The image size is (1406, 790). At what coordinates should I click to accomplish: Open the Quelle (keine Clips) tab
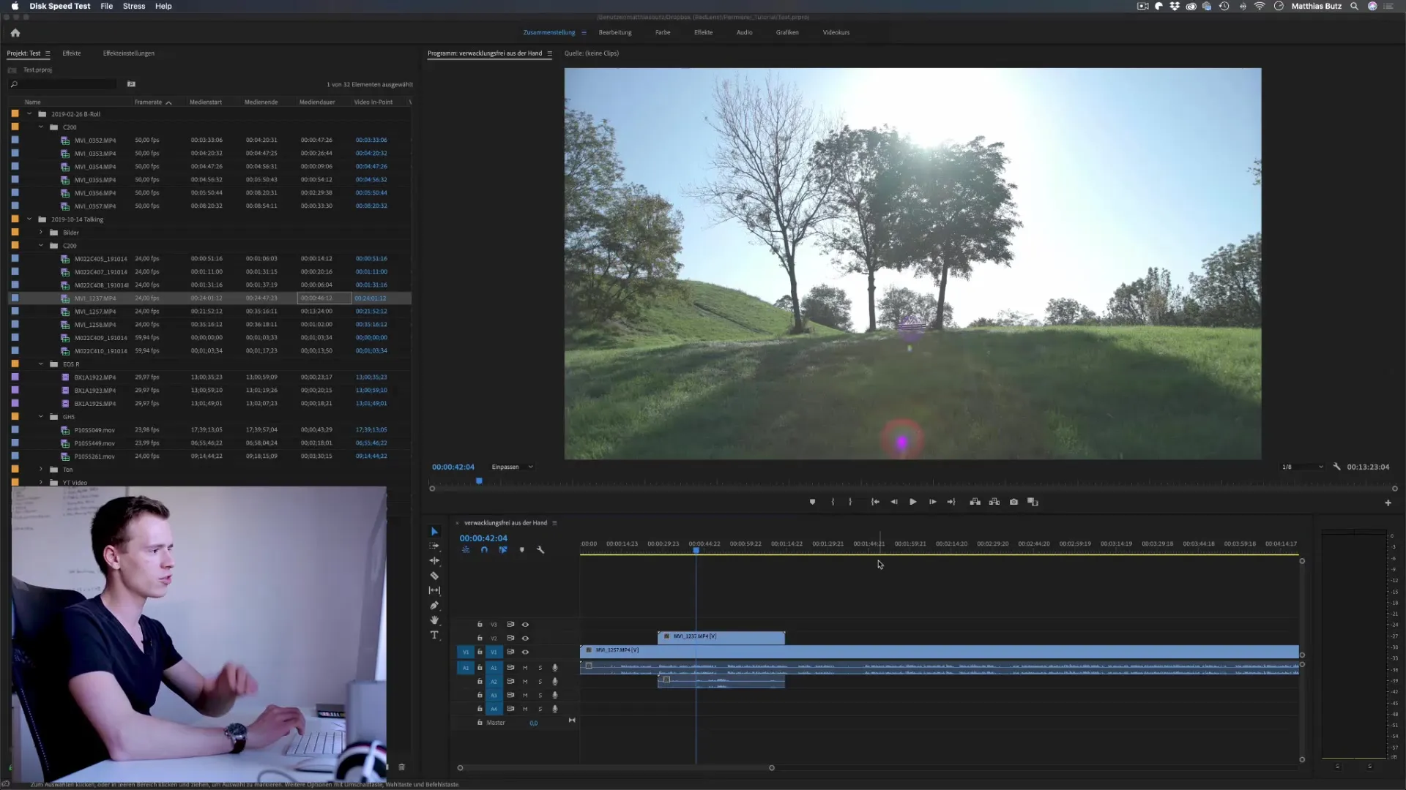[592, 53]
